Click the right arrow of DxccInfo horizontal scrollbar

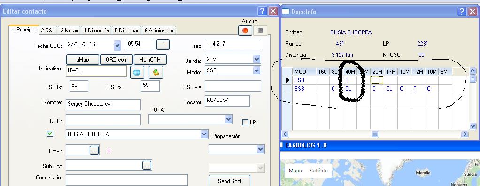tap(465, 134)
